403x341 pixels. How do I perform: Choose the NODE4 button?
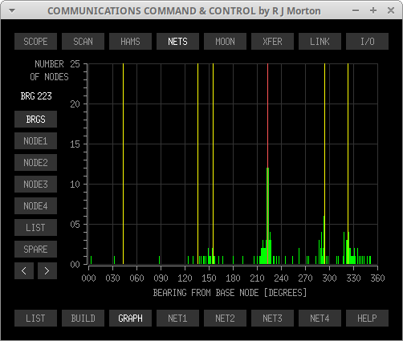[35, 206]
